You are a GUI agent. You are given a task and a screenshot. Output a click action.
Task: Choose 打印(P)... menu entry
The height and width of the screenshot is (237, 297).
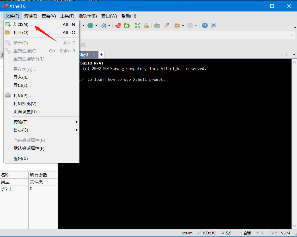(x=42, y=96)
